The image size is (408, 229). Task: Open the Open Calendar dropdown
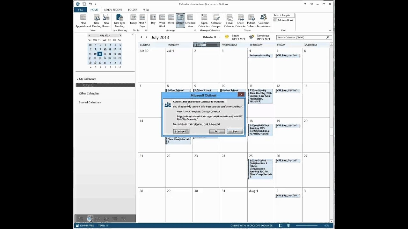[204, 21]
